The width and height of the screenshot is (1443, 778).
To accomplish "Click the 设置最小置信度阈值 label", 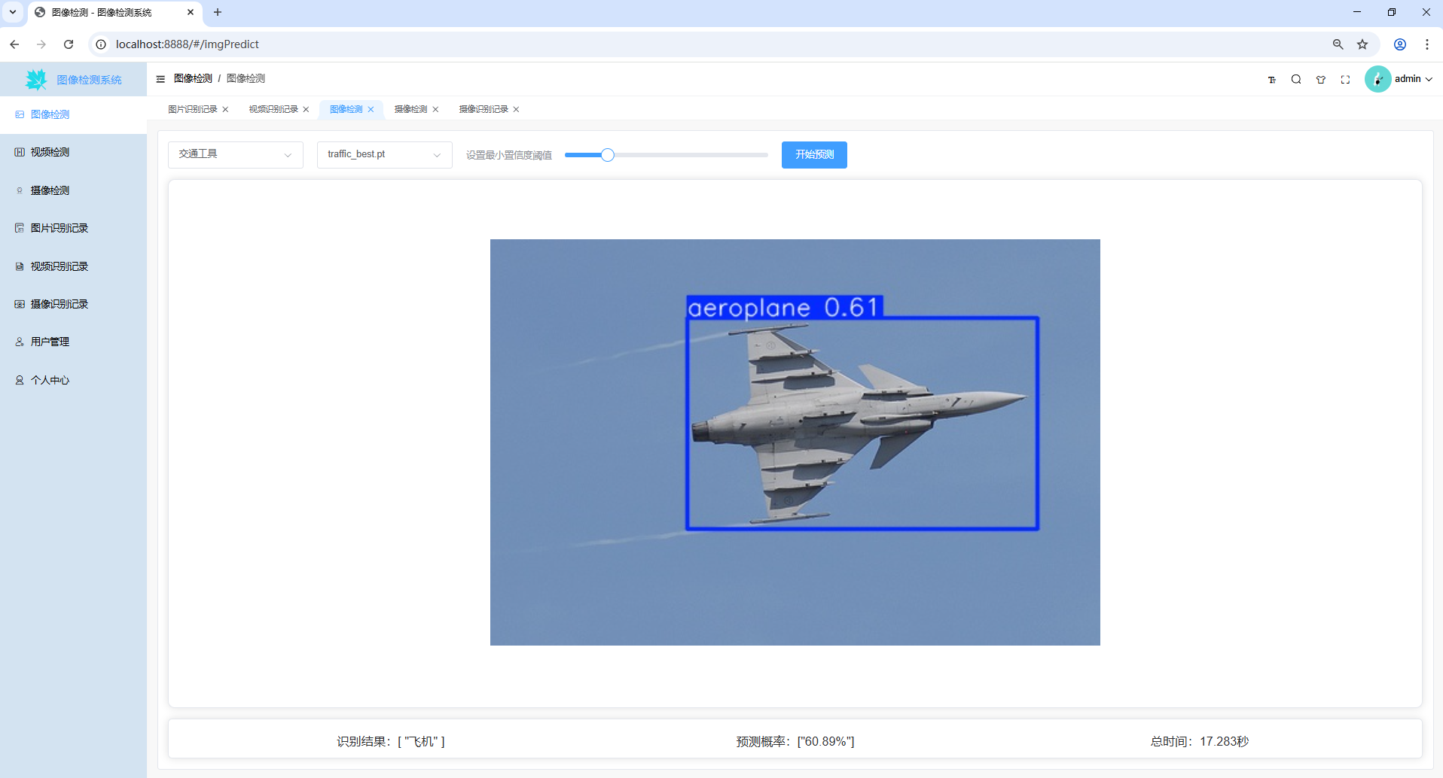I will (509, 156).
